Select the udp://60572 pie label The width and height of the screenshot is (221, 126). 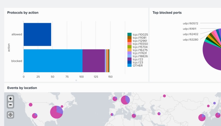pyautogui.click(x=190, y=23)
